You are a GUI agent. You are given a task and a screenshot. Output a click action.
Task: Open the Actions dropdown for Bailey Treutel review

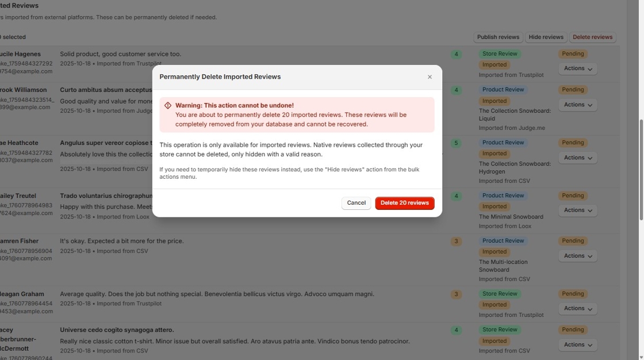pyautogui.click(x=577, y=210)
